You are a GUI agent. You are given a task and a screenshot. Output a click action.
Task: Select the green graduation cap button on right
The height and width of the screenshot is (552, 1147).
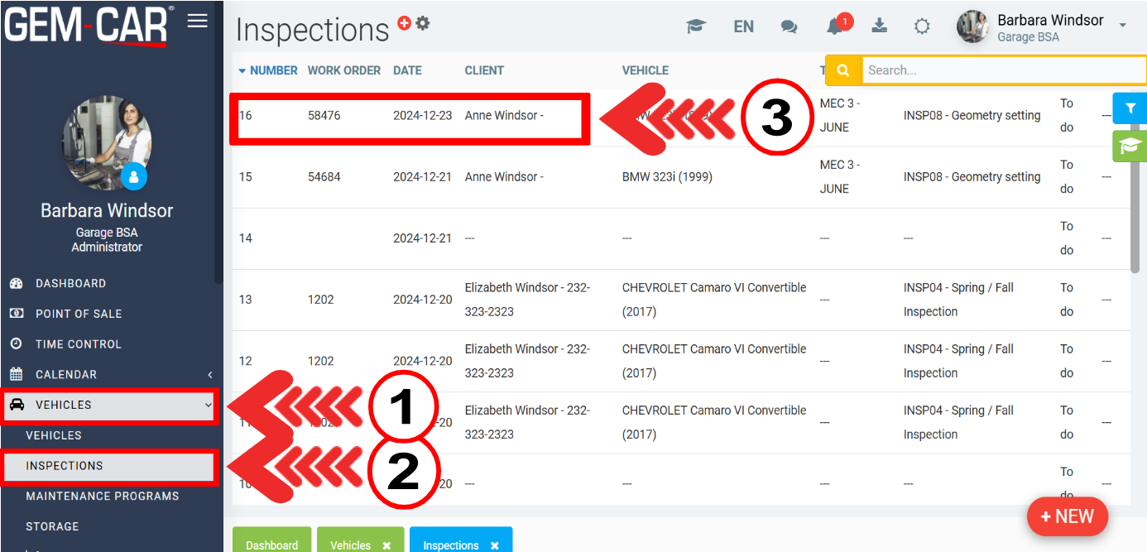1130,146
